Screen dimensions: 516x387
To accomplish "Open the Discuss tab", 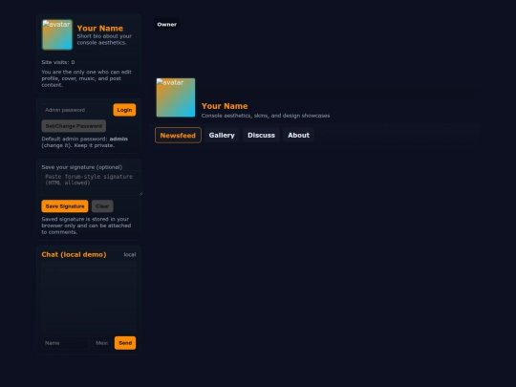I will click(261, 136).
